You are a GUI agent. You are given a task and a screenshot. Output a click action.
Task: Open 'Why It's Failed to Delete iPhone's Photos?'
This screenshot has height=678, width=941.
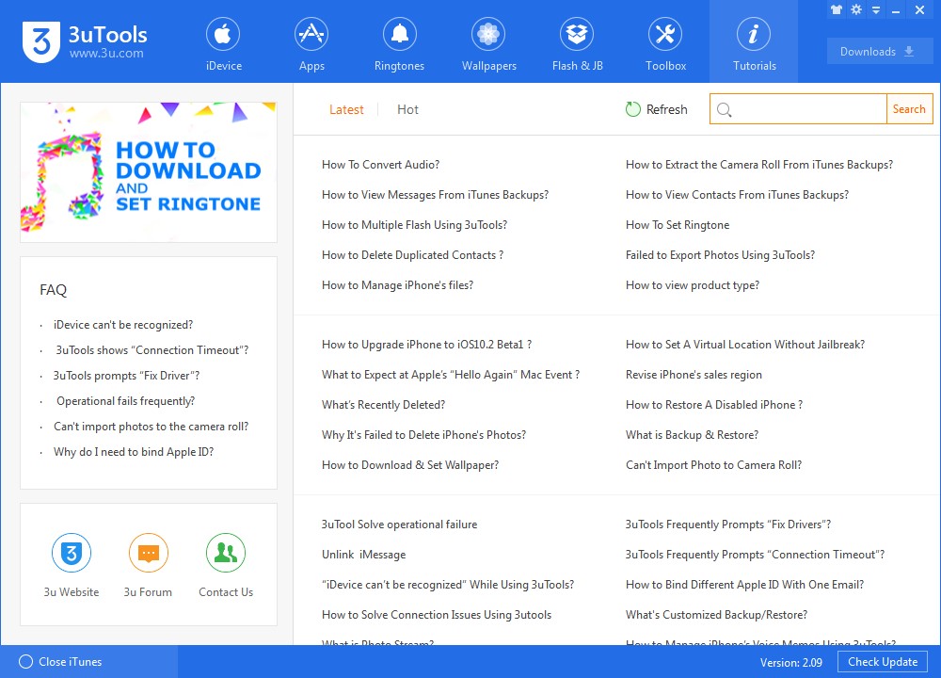[x=423, y=435]
